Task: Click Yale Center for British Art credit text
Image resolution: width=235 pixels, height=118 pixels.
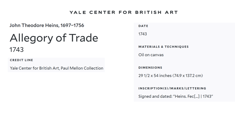Action: 34,68
